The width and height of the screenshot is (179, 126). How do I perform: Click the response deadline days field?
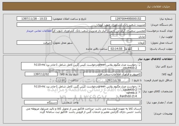click(x=139, y=49)
